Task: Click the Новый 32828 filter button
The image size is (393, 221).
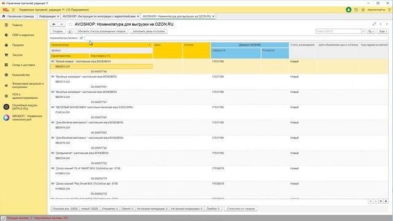Action: 90,209
